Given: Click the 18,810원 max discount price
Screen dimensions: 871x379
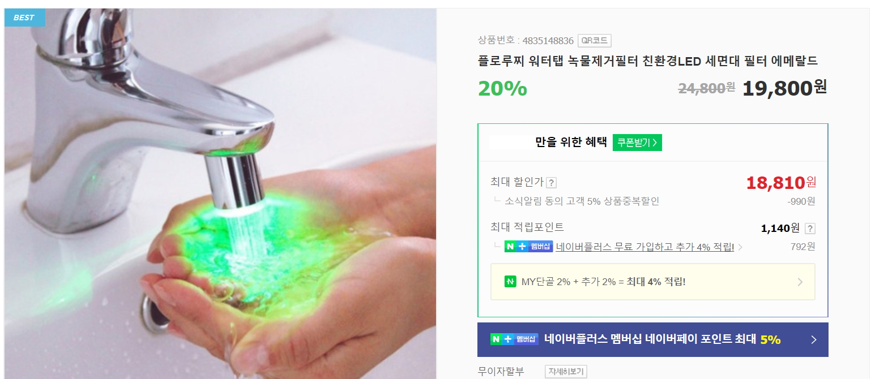Looking at the screenshot, I should point(782,182).
